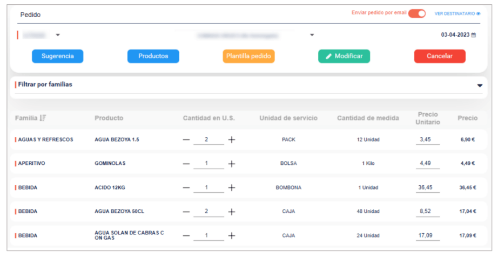Sort table using the Familia sort icon

(43, 118)
